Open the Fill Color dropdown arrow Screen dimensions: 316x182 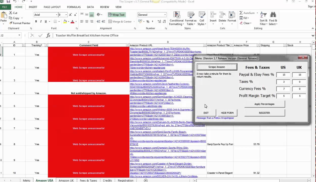point(68,22)
